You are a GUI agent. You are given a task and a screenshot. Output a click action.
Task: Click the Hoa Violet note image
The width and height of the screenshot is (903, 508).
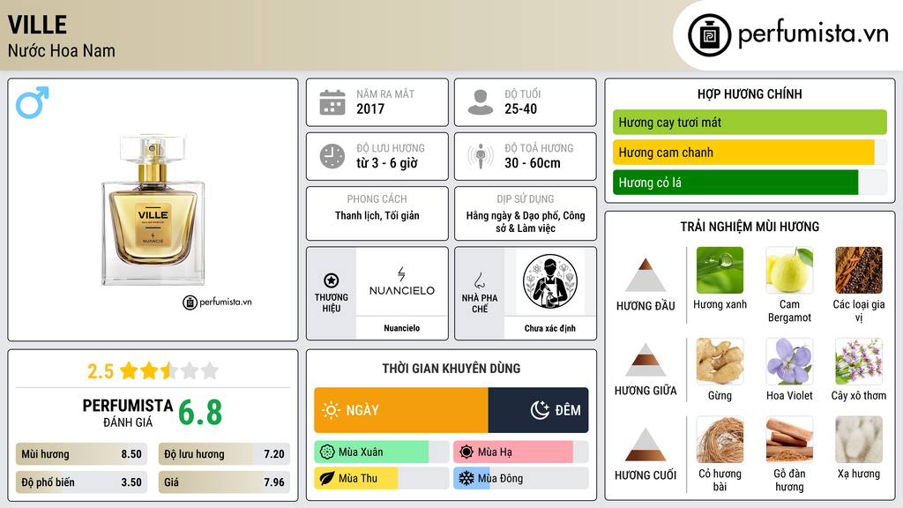(789, 361)
